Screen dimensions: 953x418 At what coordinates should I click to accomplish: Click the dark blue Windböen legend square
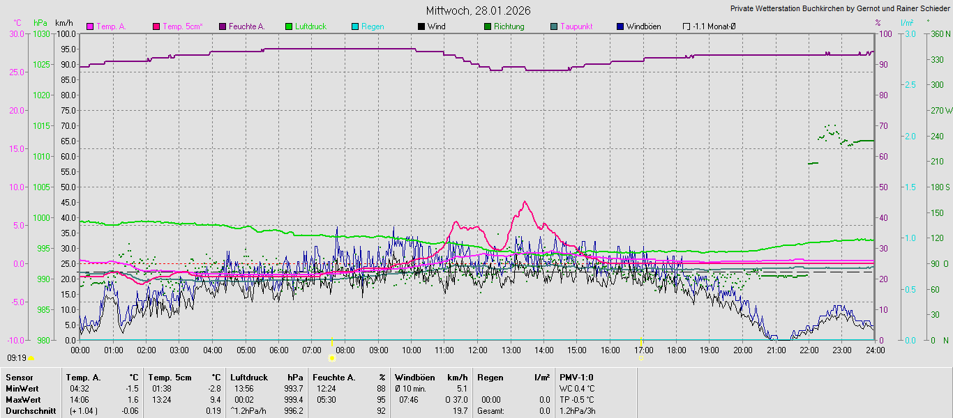click(x=620, y=26)
